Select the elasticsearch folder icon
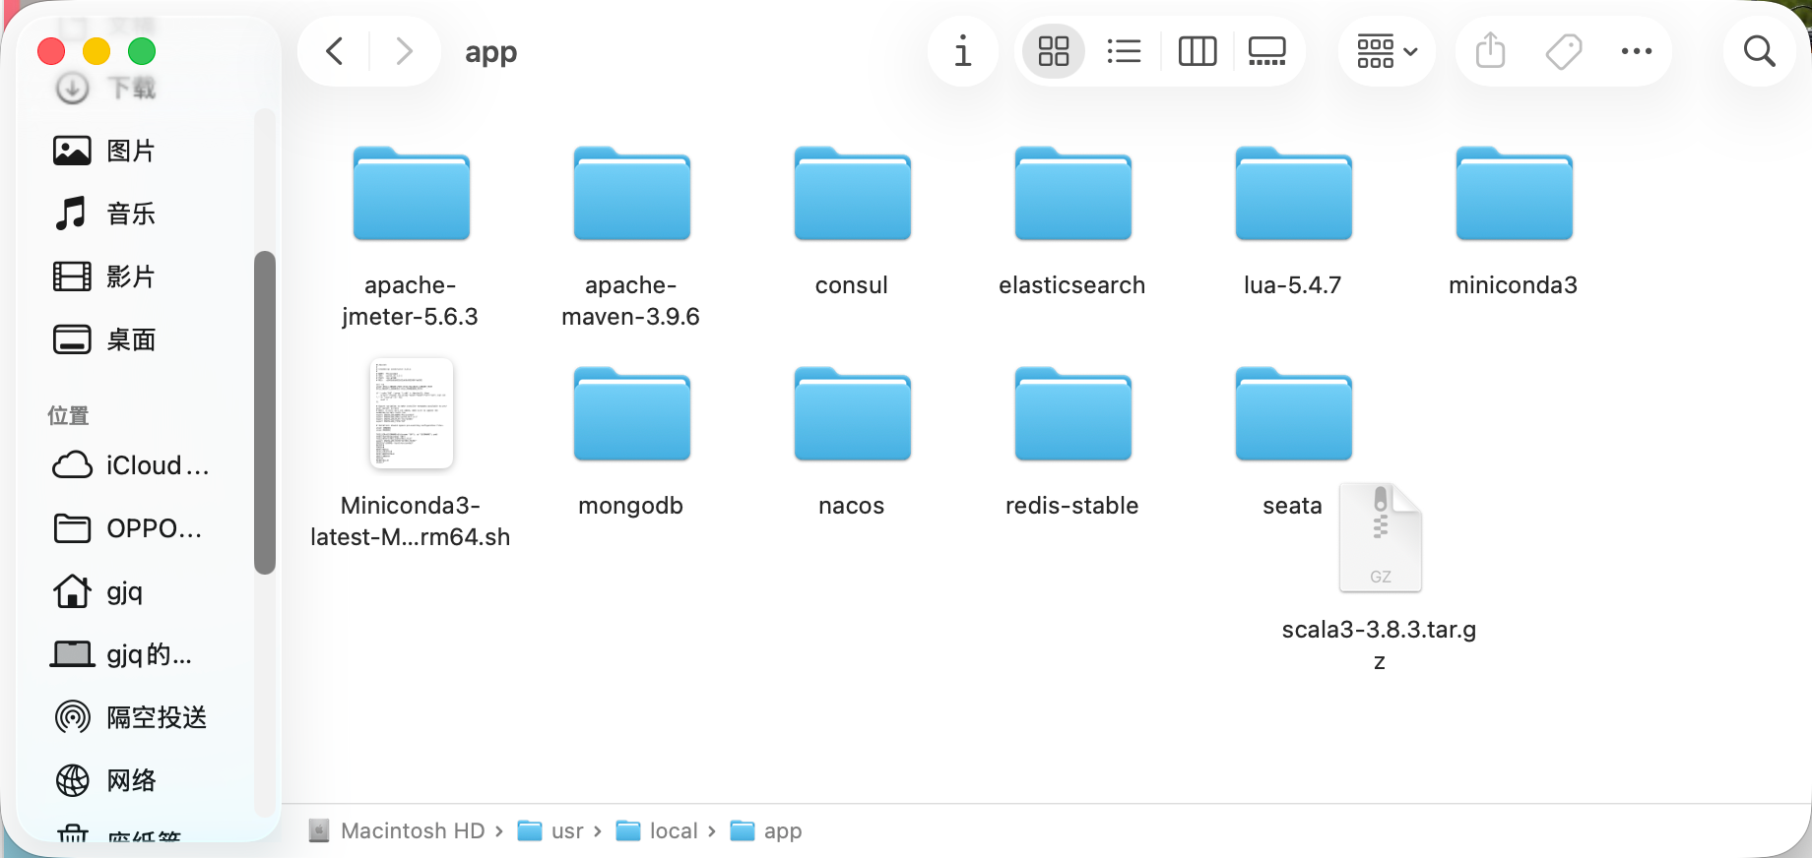The height and width of the screenshot is (858, 1812). tap(1073, 195)
